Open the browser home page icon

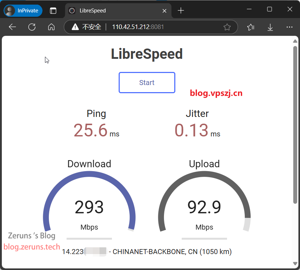point(51,27)
